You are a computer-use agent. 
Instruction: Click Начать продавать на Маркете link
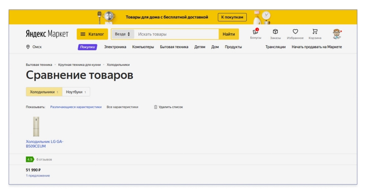click(317, 47)
